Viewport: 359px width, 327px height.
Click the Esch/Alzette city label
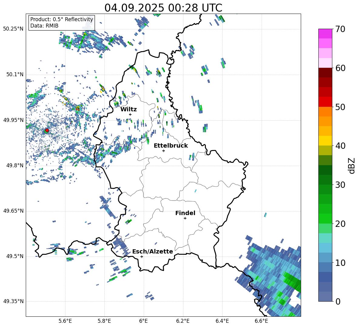point(153,252)
